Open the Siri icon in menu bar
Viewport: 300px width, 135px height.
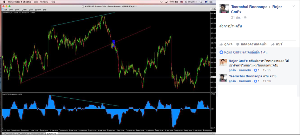[x=206, y=2]
